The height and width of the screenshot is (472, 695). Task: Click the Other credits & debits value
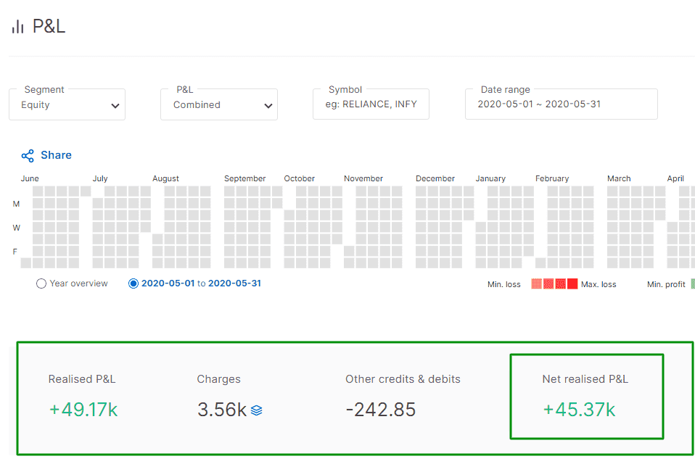[x=381, y=410]
